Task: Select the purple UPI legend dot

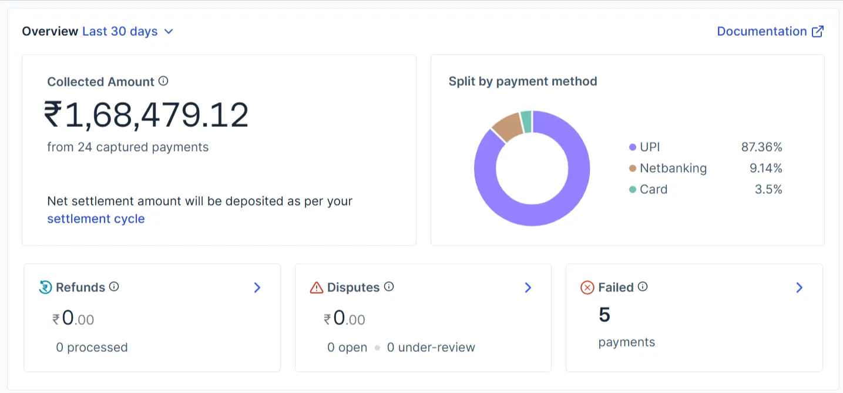Action: click(x=633, y=147)
